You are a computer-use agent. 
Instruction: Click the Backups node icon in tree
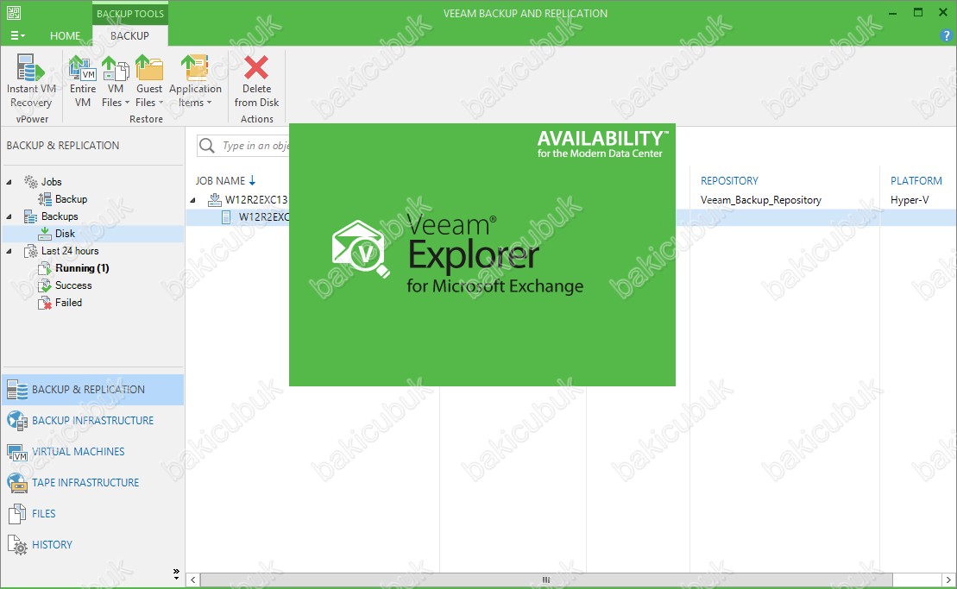point(30,216)
